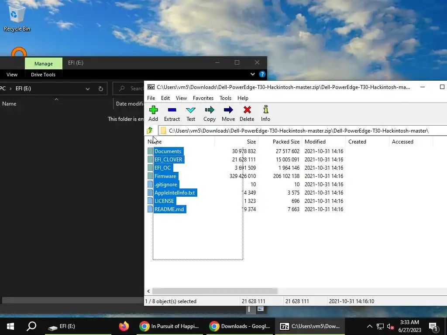Viewport: 447px width, 335px height.
Task: Expand the Explorer ribbon chevron
Action: pyautogui.click(x=253, y=74)
